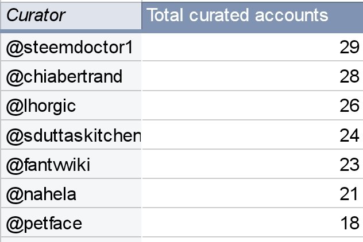Click the divider between the two column headers
The image size is (363, 242).
pyautogui.click(x=141, y=16)
